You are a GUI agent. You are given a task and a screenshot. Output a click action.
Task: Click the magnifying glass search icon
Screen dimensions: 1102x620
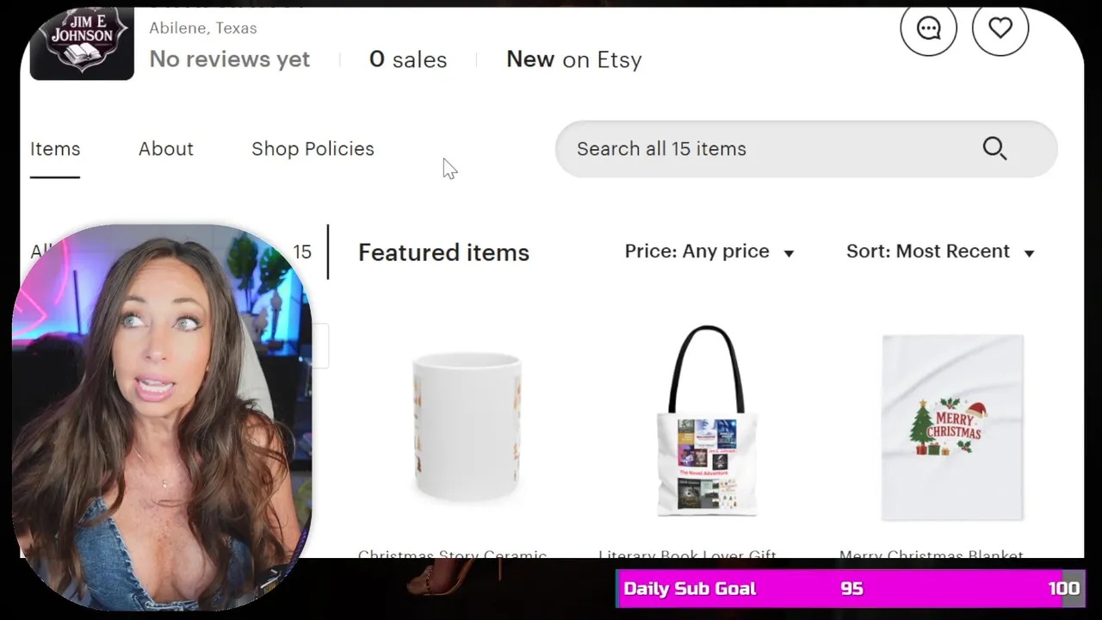click(x=994, y=148)
